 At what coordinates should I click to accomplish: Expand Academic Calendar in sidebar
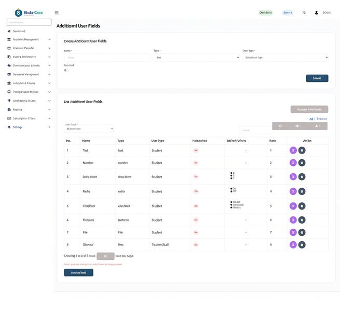click(x=29, y=48)
